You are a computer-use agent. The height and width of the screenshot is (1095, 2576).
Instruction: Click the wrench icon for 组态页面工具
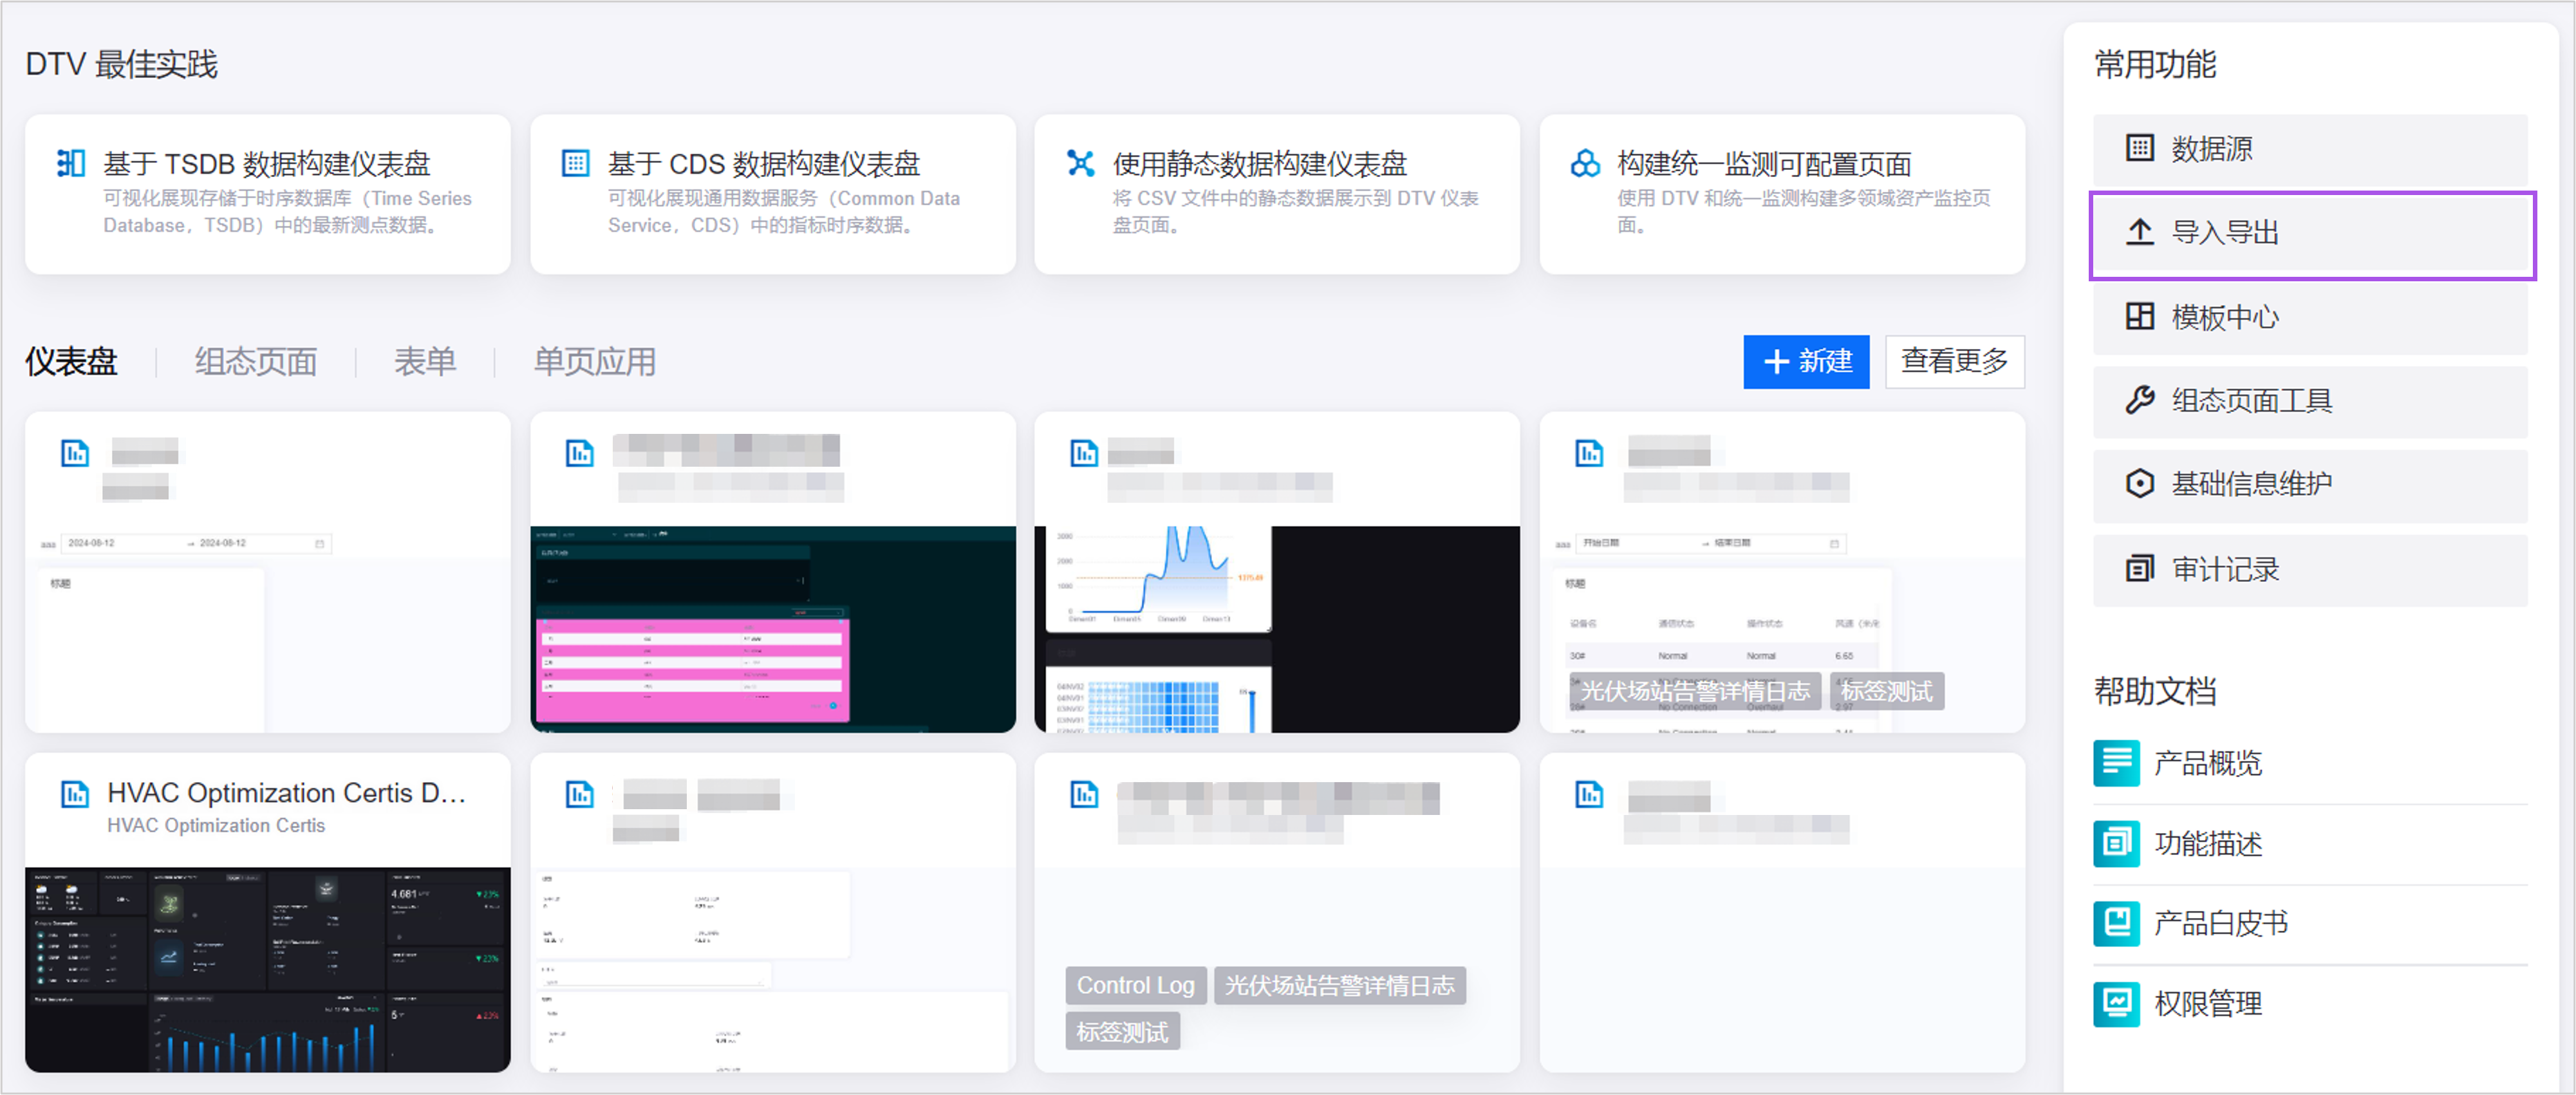(x=2139, y=400)
